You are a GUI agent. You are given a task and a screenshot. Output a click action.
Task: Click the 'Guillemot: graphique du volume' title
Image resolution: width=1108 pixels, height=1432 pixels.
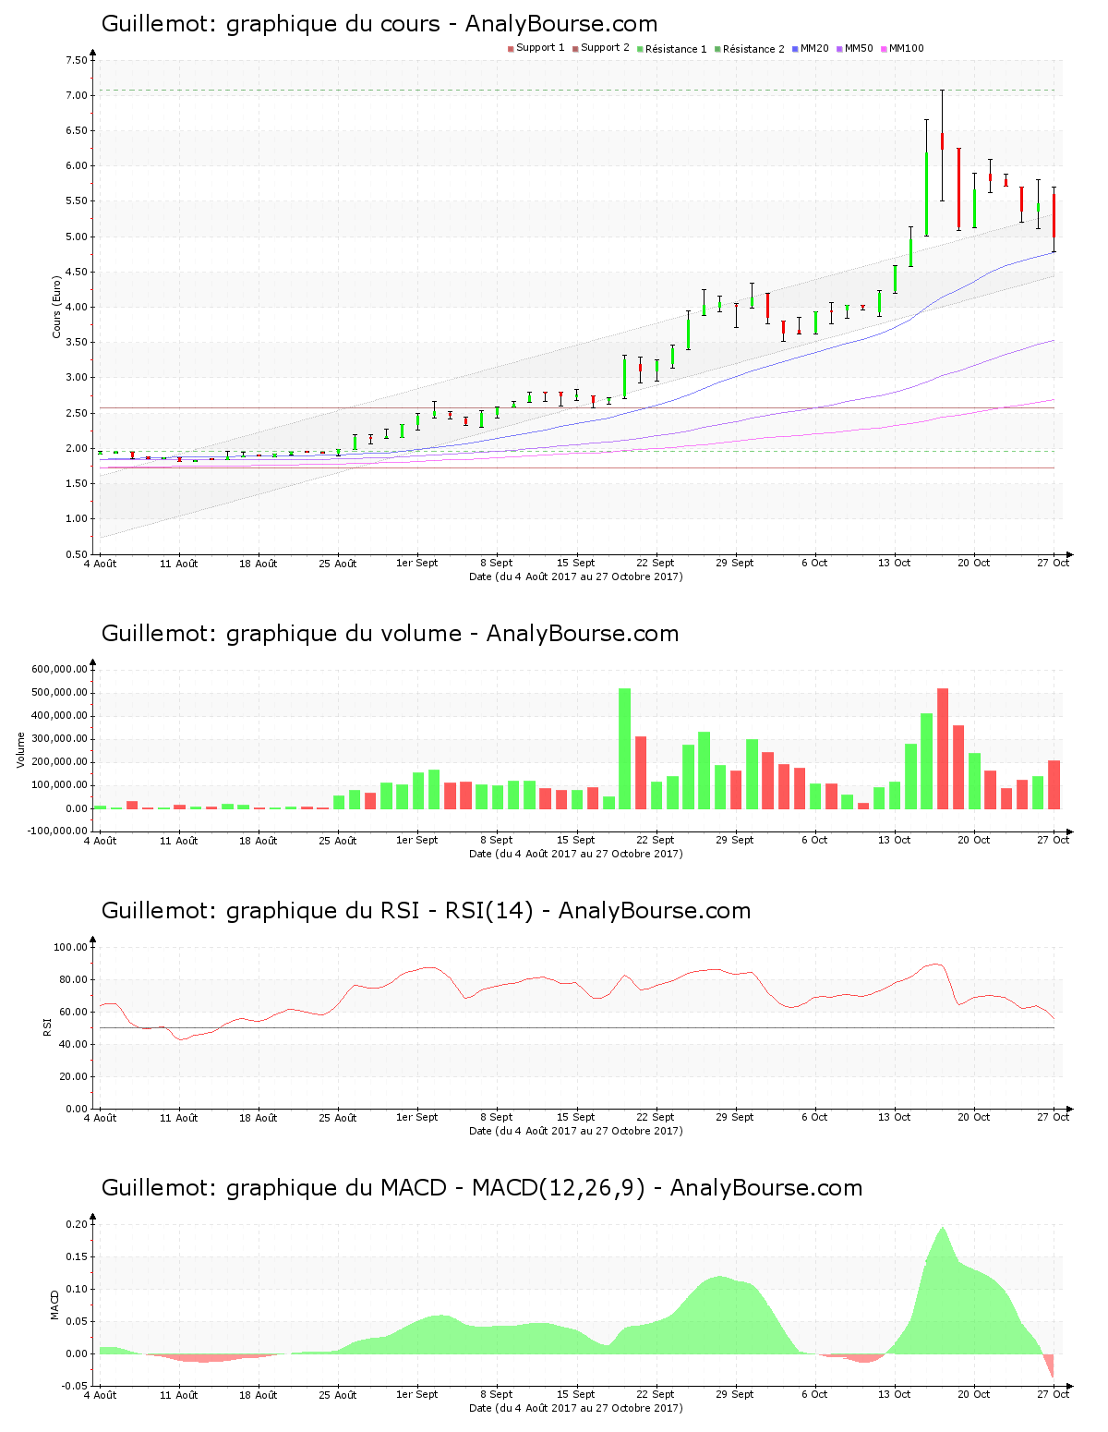282,634
